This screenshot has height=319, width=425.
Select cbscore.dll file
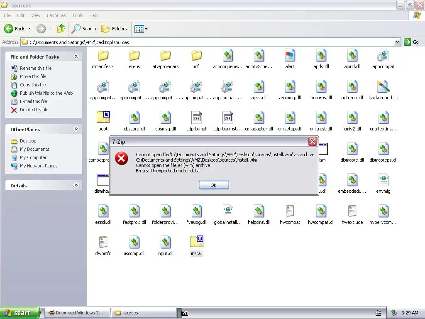134,122
